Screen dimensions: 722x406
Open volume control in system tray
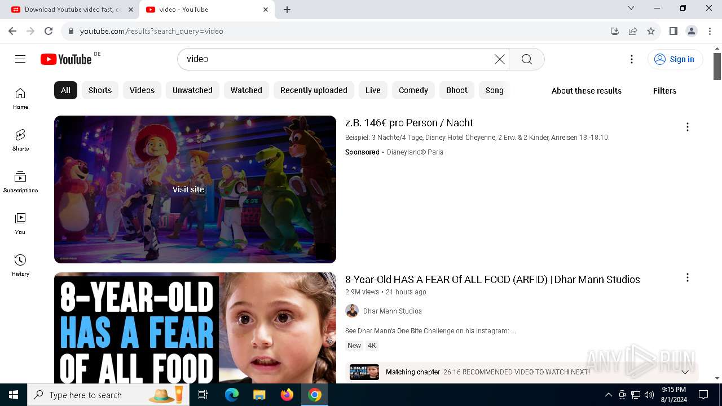click(x=649, y=395)
